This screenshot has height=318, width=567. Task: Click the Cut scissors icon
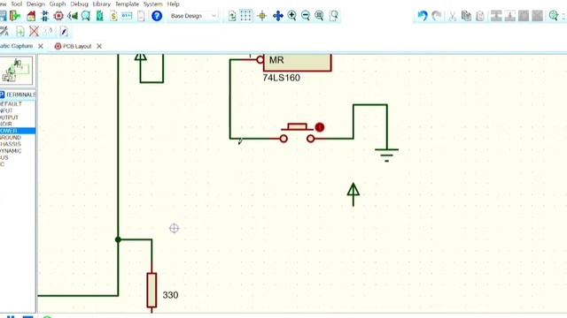453,16
